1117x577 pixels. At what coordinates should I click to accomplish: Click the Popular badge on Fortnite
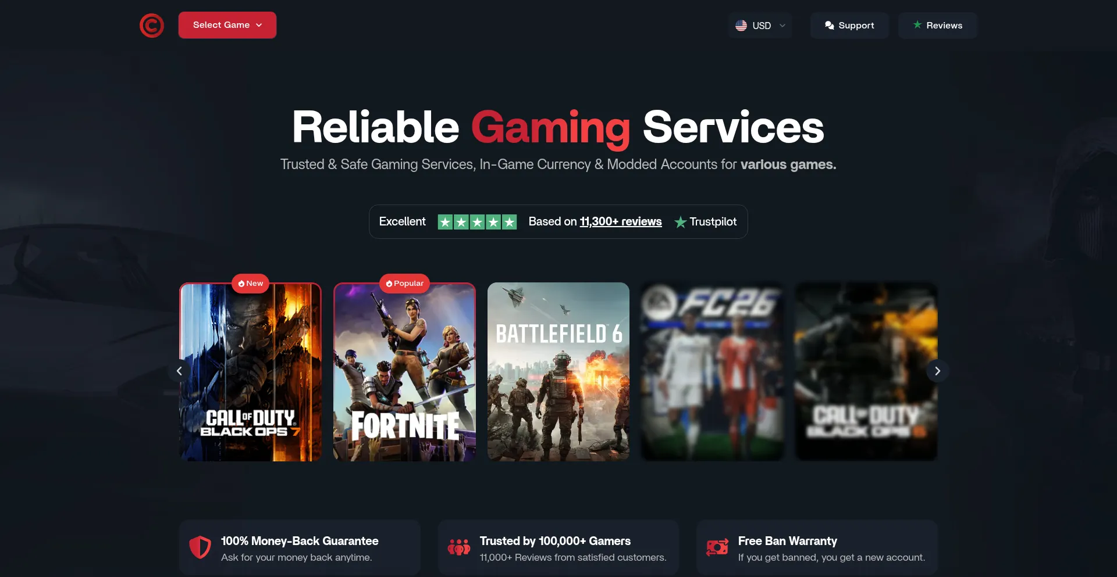pyautogui.click(x=405, y=284)
